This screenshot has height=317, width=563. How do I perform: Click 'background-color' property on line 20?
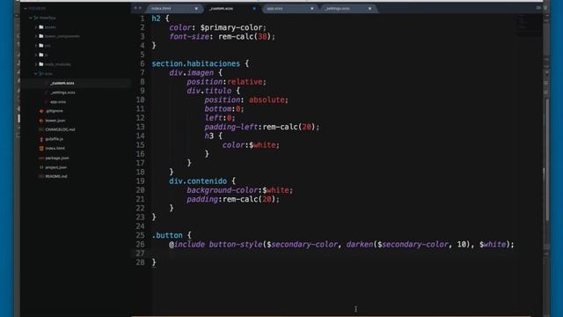(223, 190)
